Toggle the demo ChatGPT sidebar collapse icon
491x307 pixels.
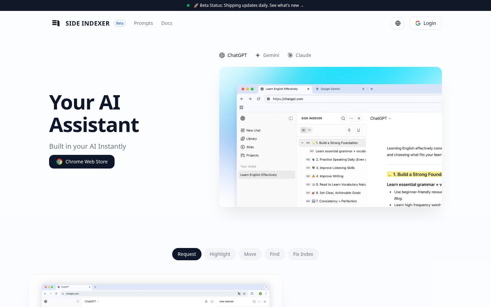pyautogui.click(x=291, y=118)
